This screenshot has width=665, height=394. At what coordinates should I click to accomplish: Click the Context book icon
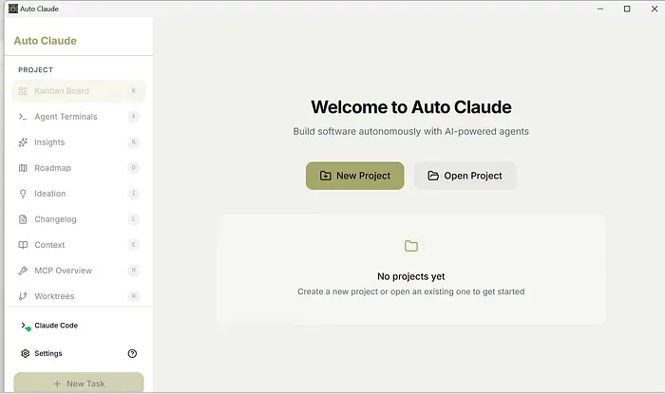[x=24, y=245]
